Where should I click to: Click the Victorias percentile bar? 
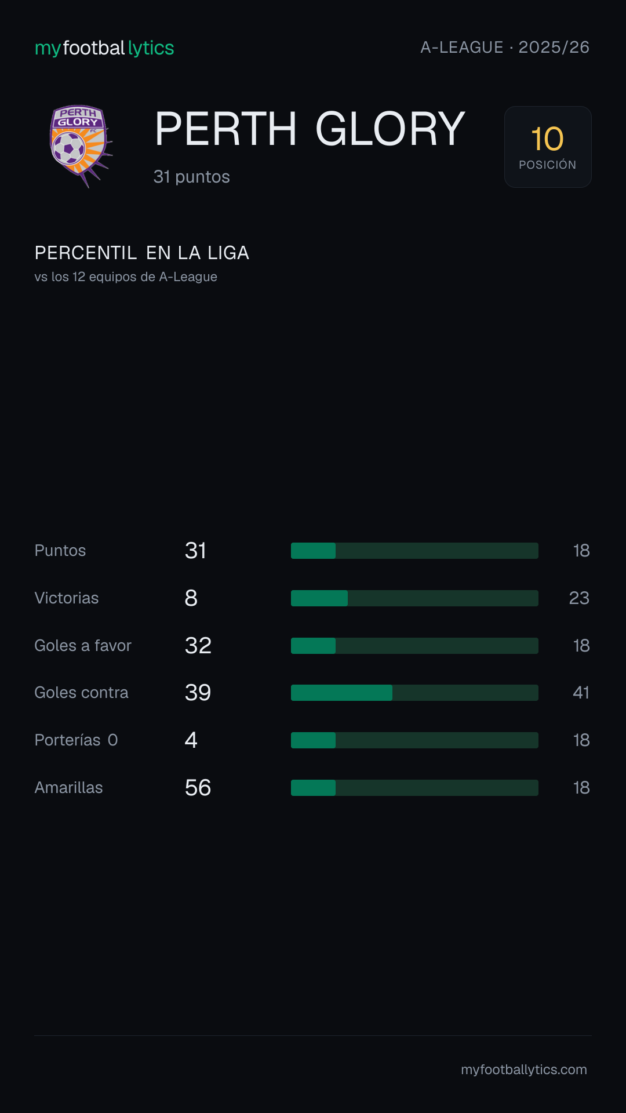[x=414, y=598]
